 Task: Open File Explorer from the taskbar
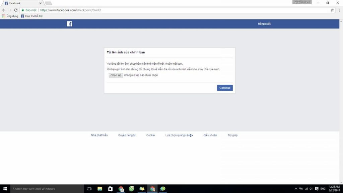coord(100,189)
